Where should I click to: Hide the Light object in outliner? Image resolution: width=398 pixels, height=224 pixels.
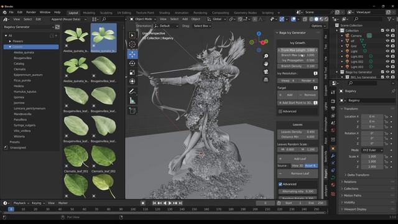pos(387,51)
